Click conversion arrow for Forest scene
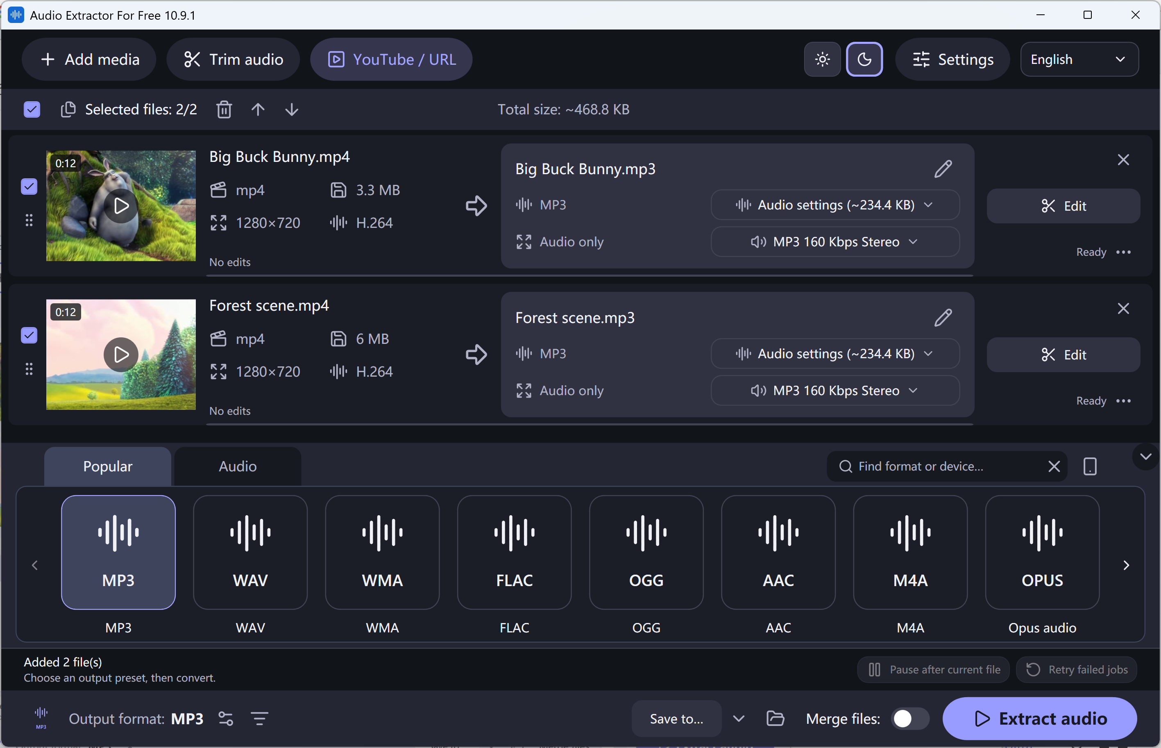The width and height of the screenshot is (1161, 748). click(476, 355)
